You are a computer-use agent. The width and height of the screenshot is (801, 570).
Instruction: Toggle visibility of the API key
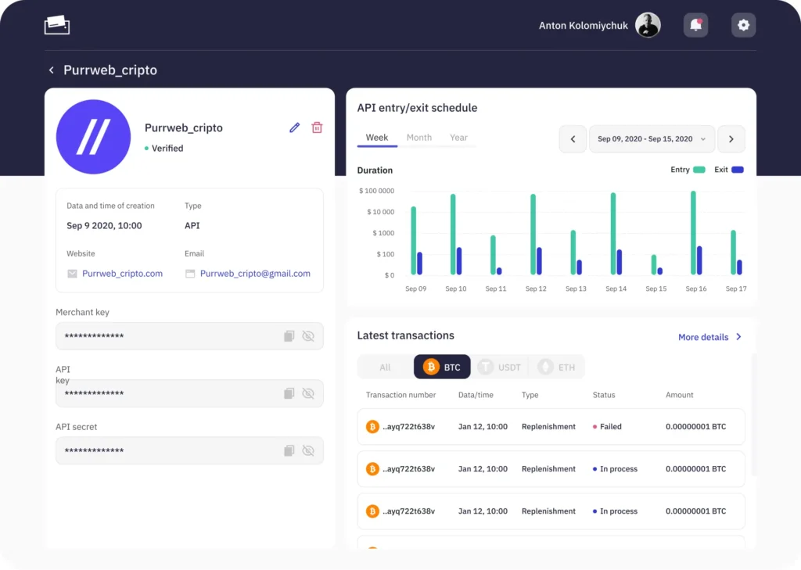coord(308,393)
